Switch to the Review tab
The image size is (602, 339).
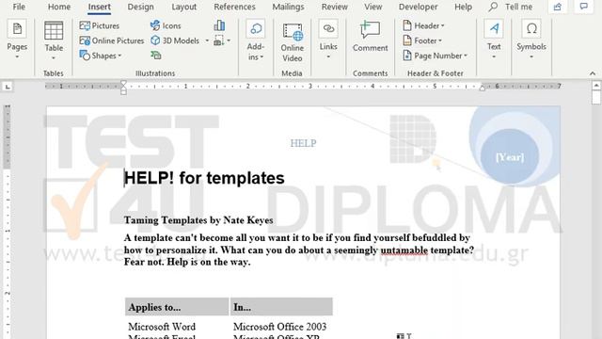click(335, 7)
